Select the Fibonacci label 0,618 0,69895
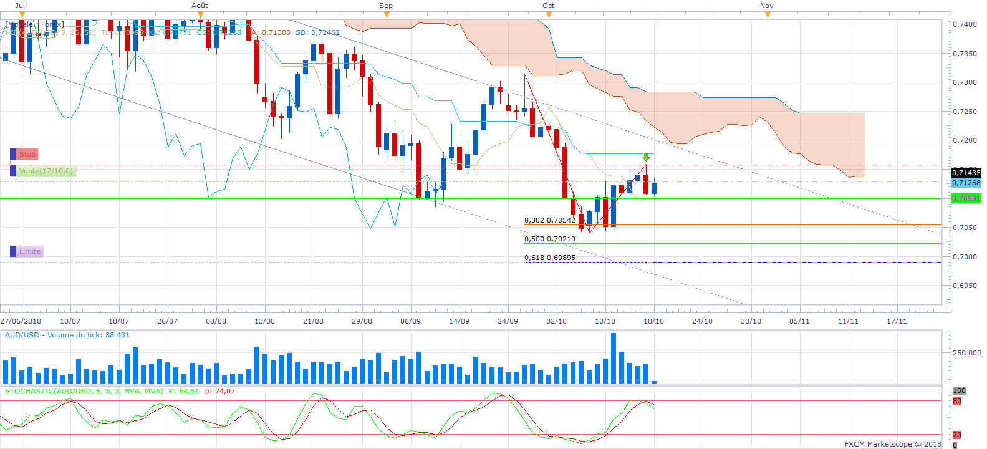Image resolution: width=987 pixels, height=449 pixels. point(550,258)
